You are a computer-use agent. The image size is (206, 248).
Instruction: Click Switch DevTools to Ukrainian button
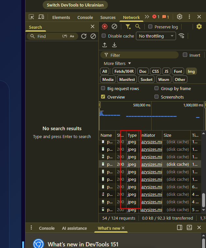click(75, 5)
